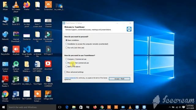This screenshot has height=110, width=196.
Task: Open the Ahsan user folder icon
Action: point(5,6)
